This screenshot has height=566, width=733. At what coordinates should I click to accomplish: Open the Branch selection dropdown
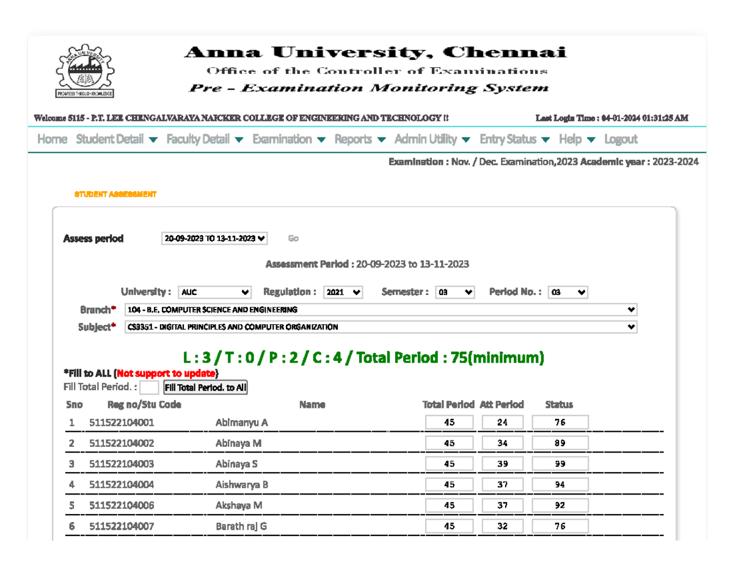click(x=381, y=310)
